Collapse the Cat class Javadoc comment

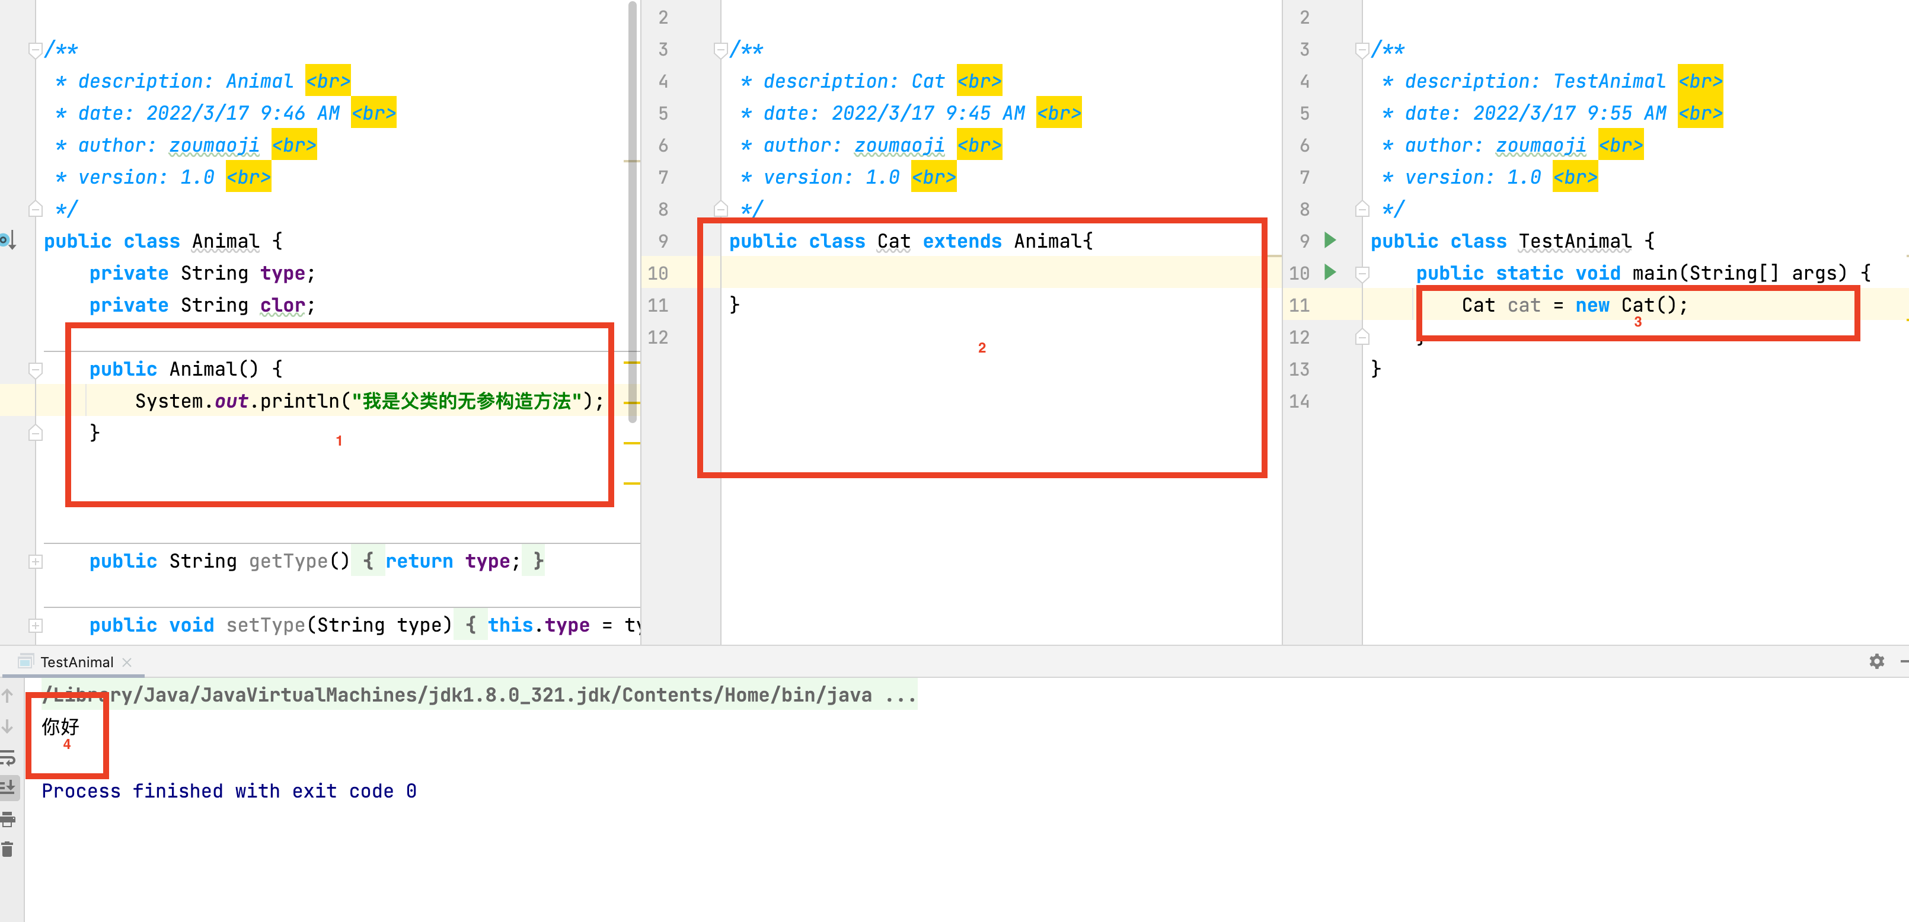[720, 50]
